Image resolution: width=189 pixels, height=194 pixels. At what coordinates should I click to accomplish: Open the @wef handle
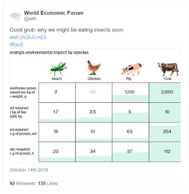[x=30, y=19]
